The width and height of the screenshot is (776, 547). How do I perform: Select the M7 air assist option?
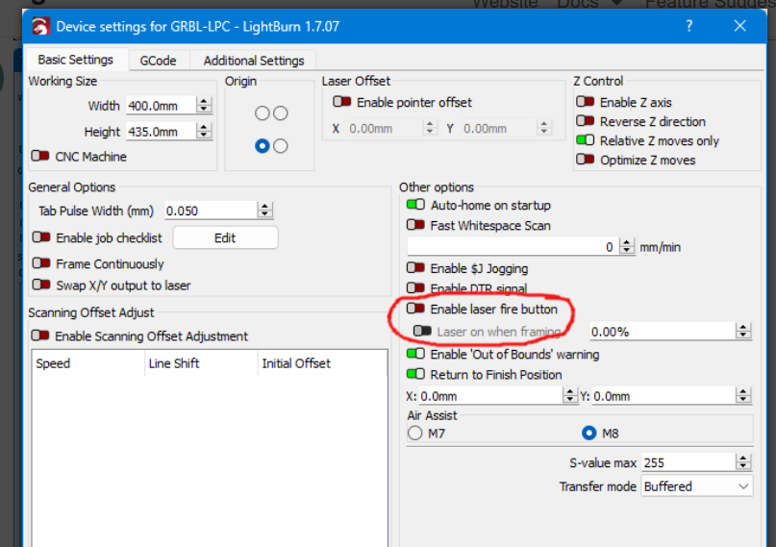[x=415, y=434]
